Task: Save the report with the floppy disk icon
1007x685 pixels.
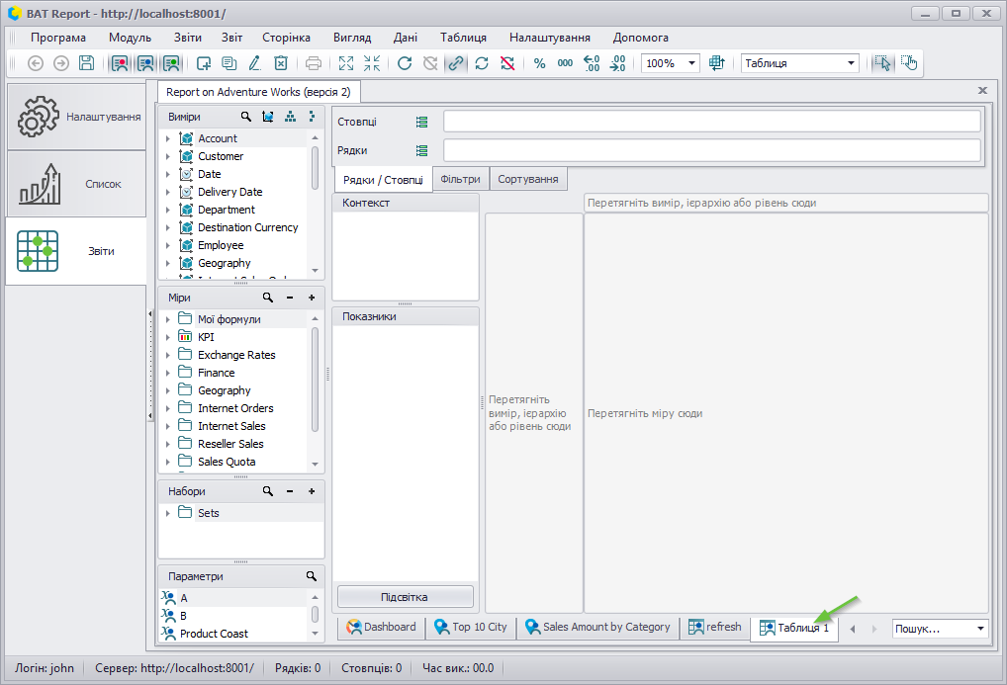Action: (x=87, y=63)
